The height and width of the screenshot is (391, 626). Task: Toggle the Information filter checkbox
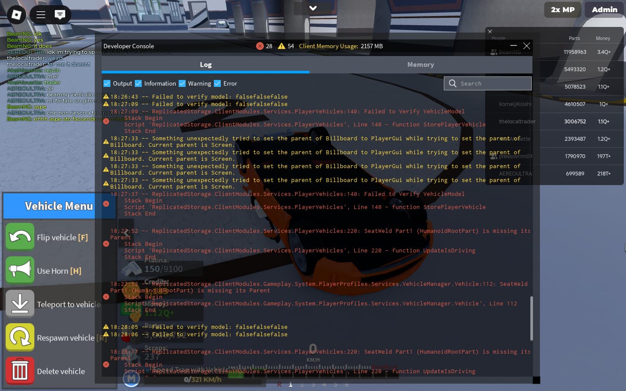138,83
